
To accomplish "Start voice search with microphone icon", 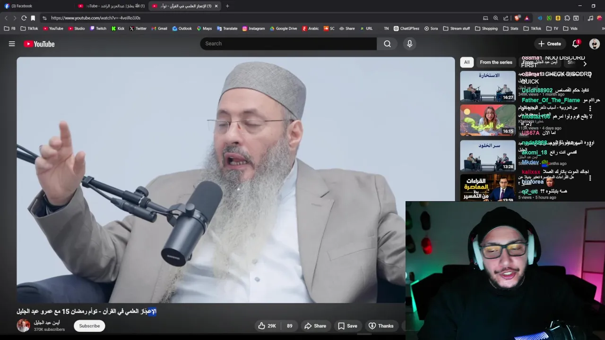I will pyautogui.click(x=409, y=43).
